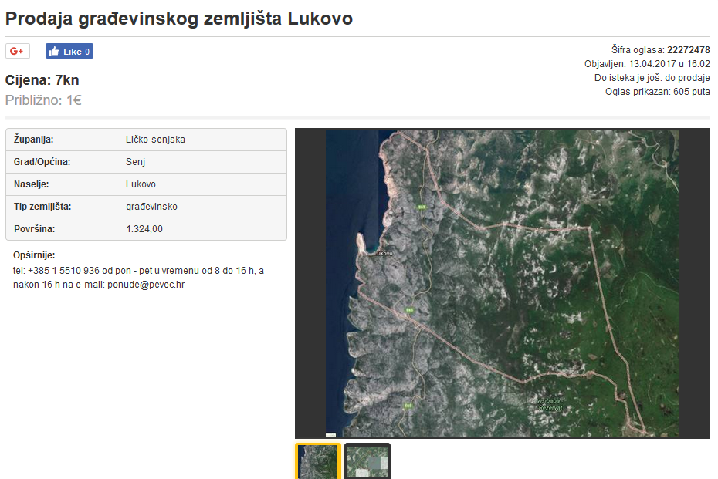Click the Lukovo label on the map

[x=382, y=253]
